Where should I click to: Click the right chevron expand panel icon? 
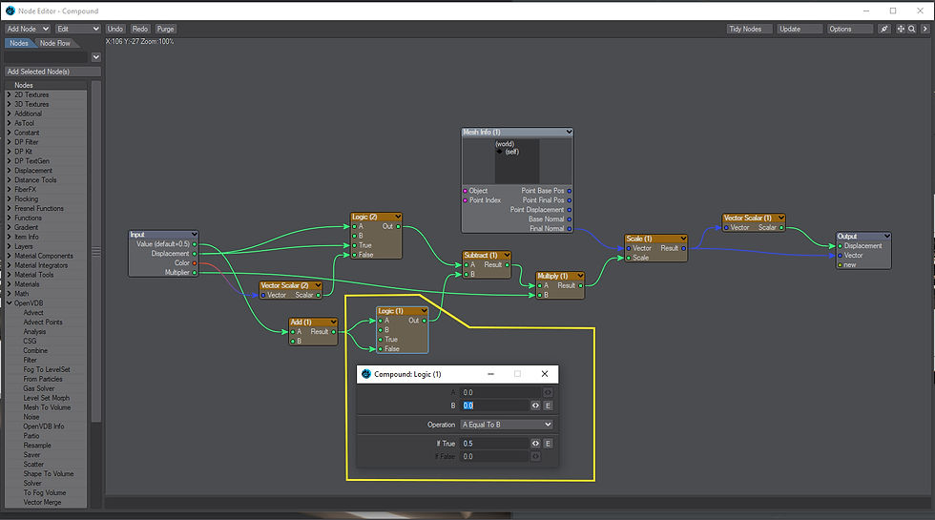click(925, 29)
